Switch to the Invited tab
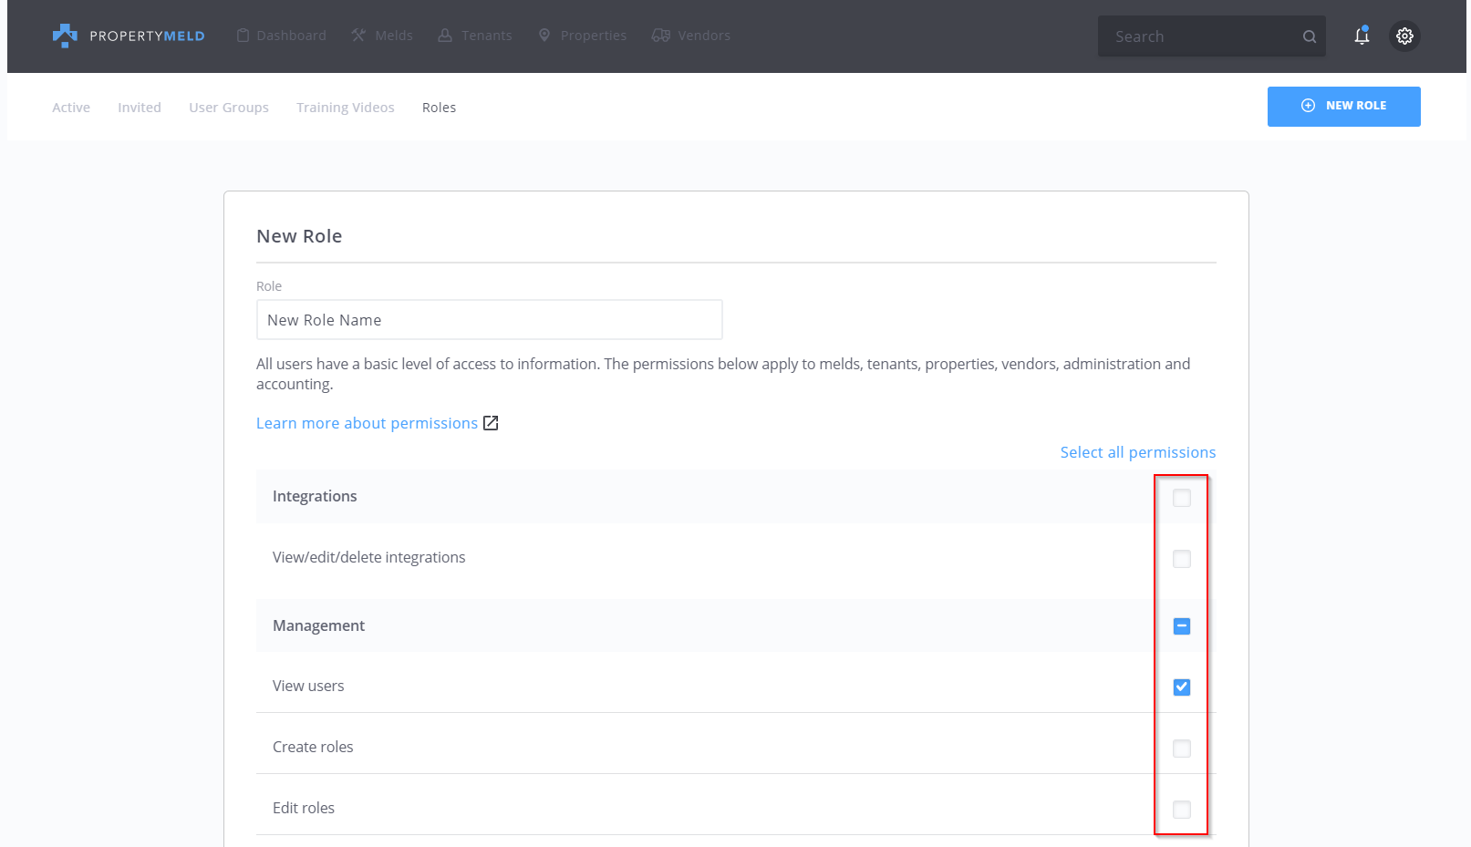Viewport: 1471px width, 847px height. [140, 108]
